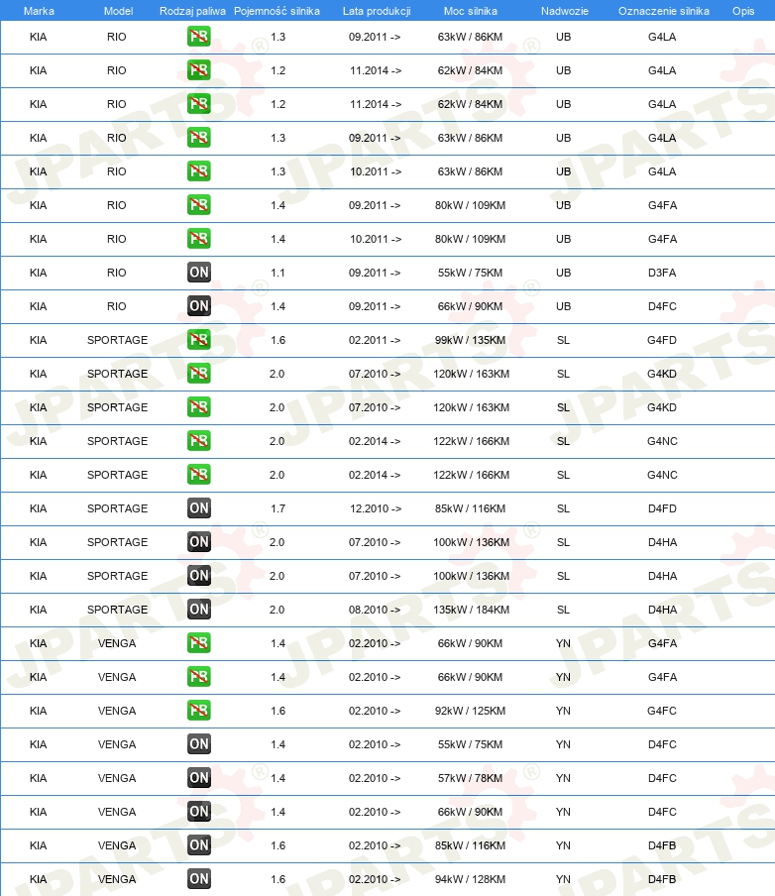Click the 1.1 engine capacity cell

pos(277,273)
